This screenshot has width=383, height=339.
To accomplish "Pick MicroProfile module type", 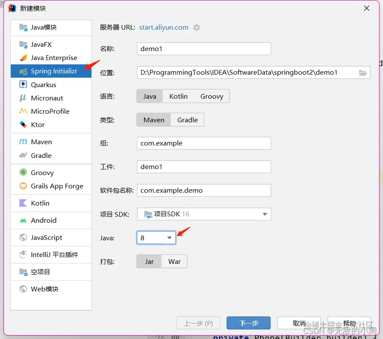I will (51, 111).
